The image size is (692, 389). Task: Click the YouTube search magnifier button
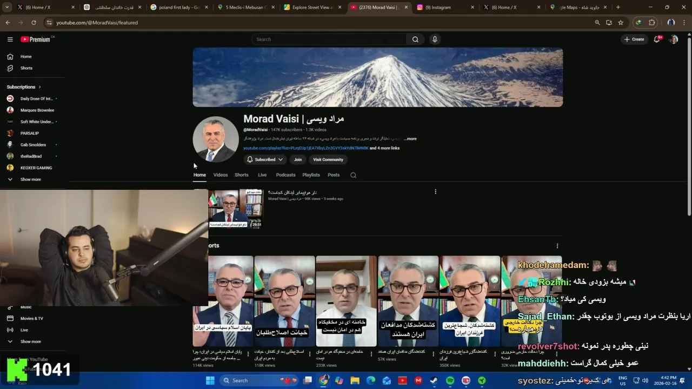tap(415, 39)
